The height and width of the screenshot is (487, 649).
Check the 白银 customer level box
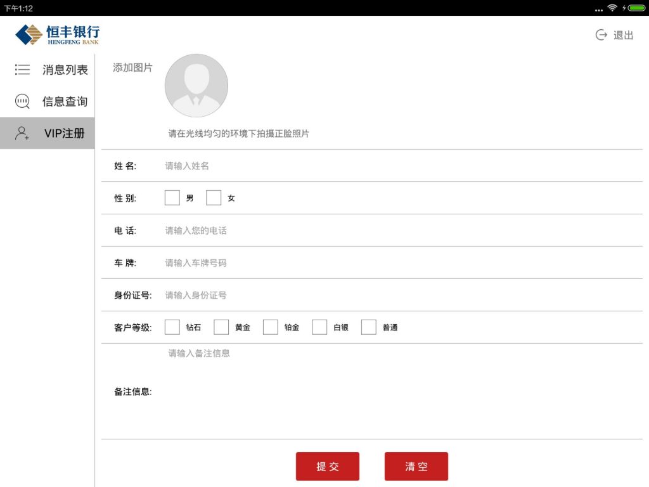point(319,327)
